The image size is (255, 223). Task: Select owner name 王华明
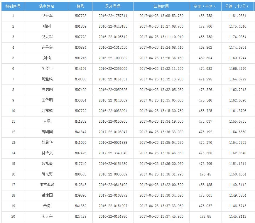(x=47, y=100)
